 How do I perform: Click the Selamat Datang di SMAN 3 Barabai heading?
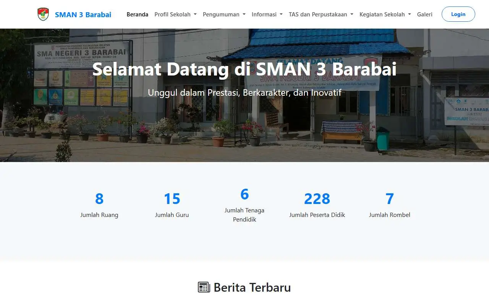pyautogui.click(x=244, y=69)
